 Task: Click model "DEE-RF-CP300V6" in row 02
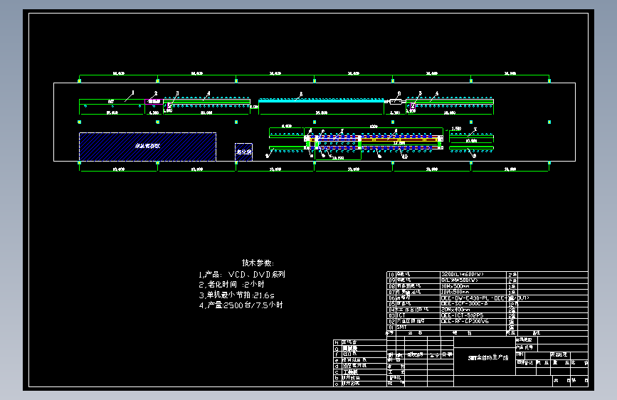465,321
